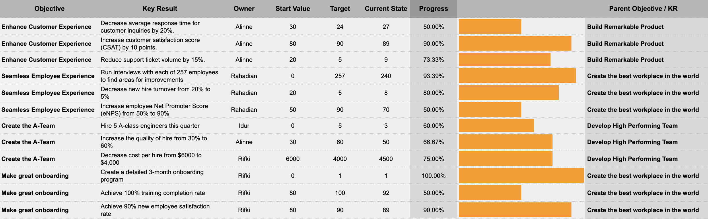Select the 66.67% progress cell

point(433,142)
